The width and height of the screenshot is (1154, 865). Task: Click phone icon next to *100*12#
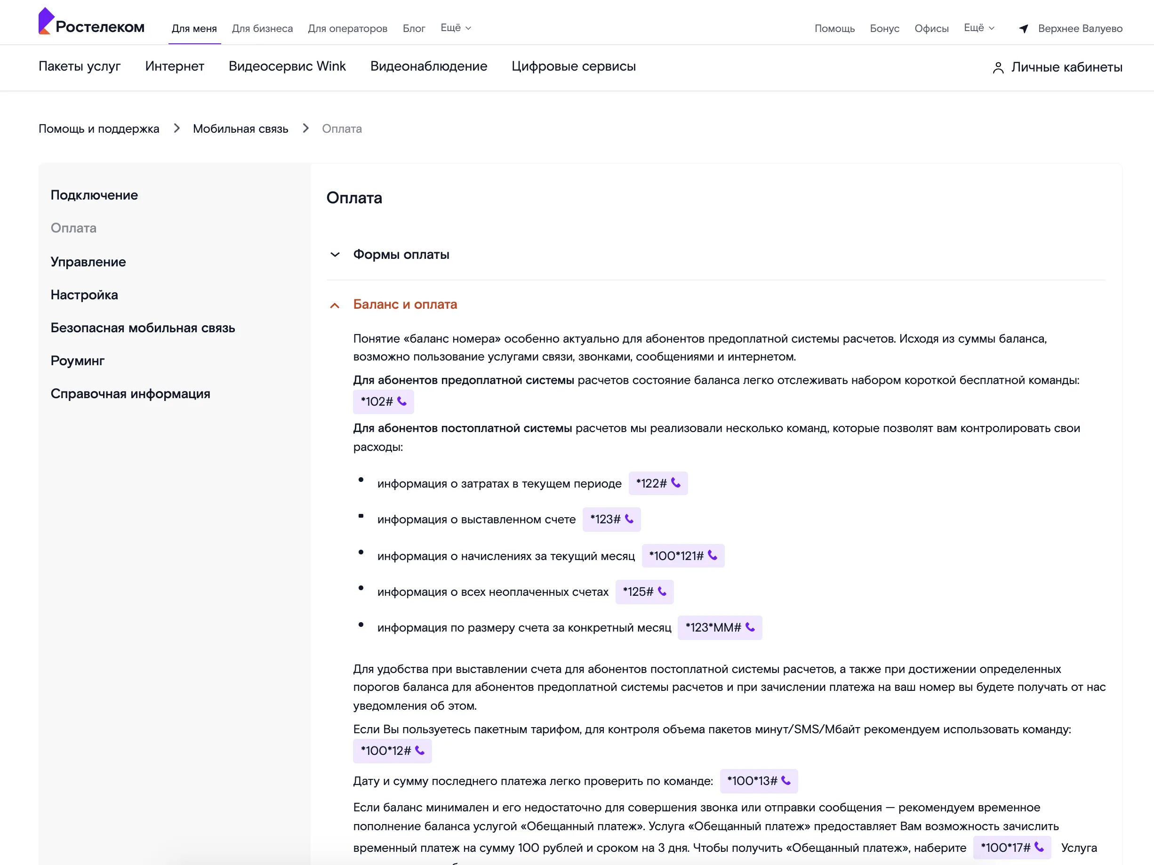coord(420,751)
